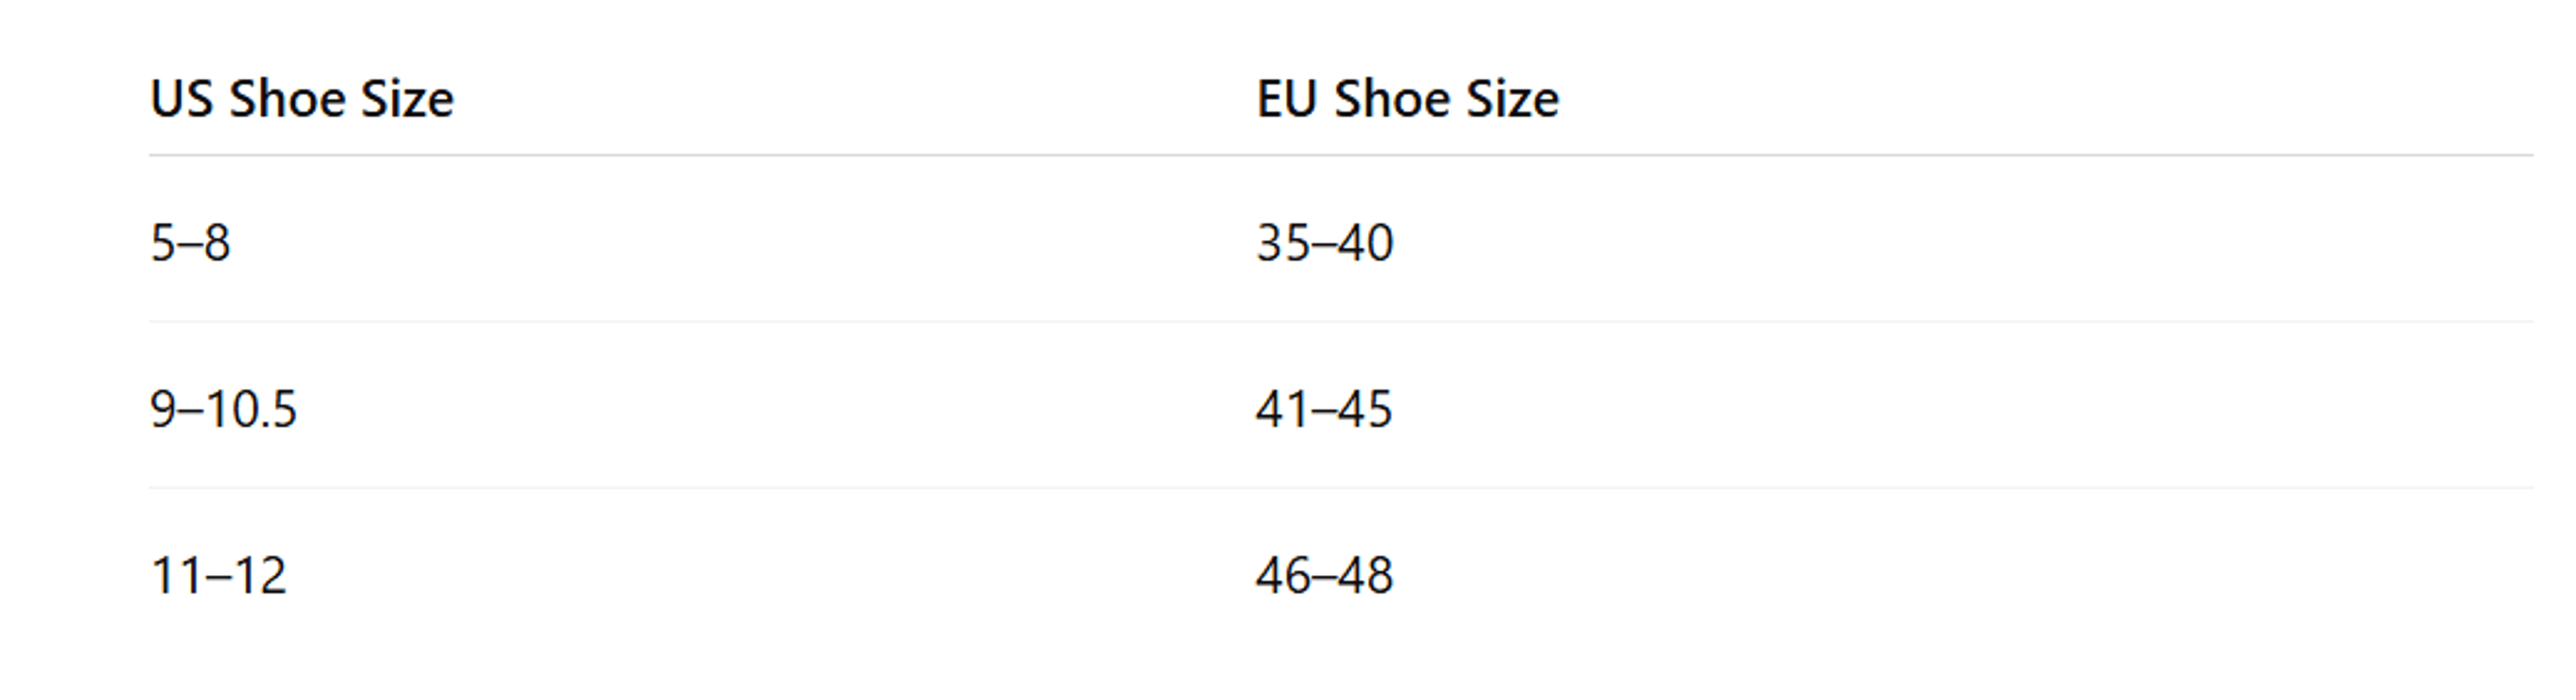Click the word Size in EU Shoe Size
The width and height of the screenshot is (2576, 700).
tap(1512, 99)
